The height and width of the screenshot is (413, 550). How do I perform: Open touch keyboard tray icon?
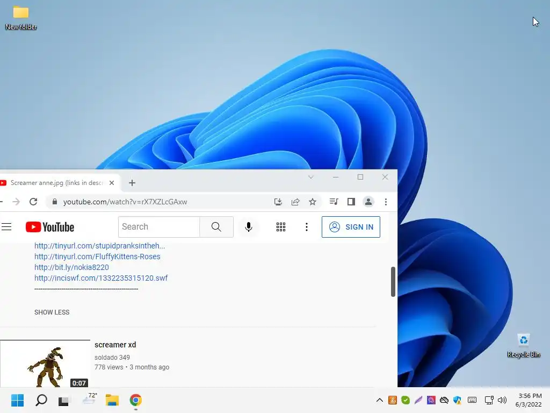click(472, 400)
